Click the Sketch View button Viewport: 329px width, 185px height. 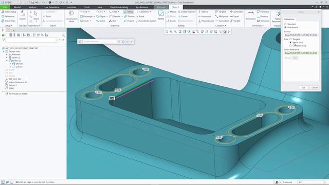(8, 21)
